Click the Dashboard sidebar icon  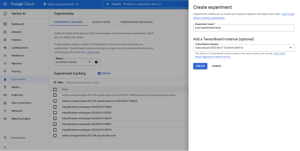[x=5, y=24]
